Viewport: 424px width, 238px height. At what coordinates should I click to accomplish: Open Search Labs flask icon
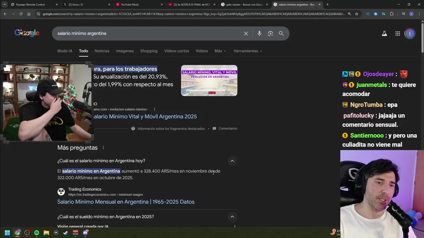point(384,33)
